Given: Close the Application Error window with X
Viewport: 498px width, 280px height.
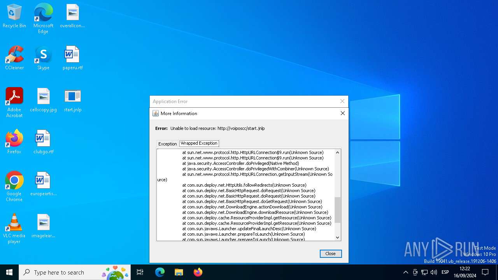Looking at the screenshot, I should click(x=342, y=101).
